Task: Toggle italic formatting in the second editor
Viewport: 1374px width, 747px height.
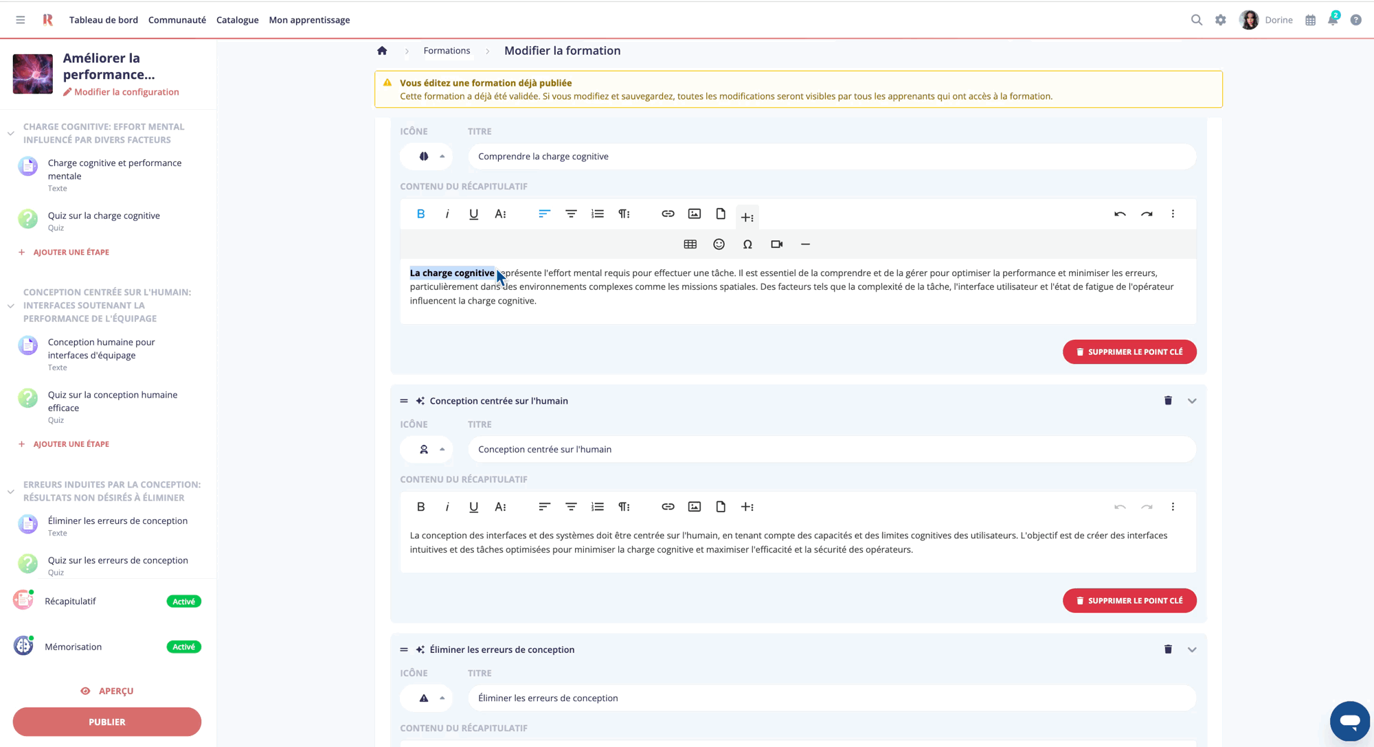Action: click(x=447, y=507)
